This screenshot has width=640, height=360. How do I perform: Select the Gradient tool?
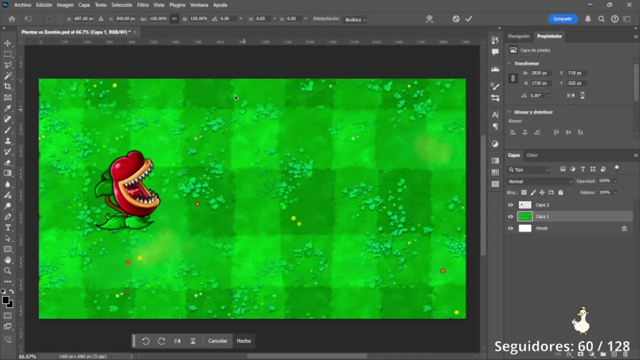click(7, 173)
